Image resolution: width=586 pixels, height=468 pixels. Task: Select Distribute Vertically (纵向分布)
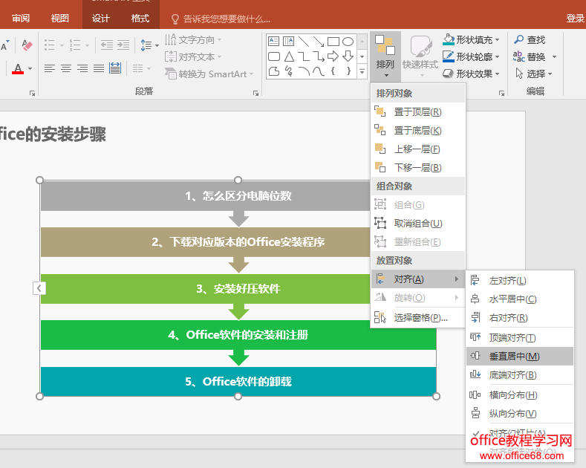(x=519, y=414)
